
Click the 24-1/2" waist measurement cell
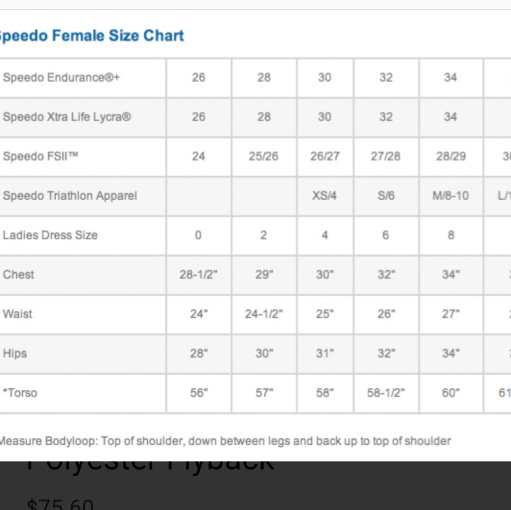264,314
